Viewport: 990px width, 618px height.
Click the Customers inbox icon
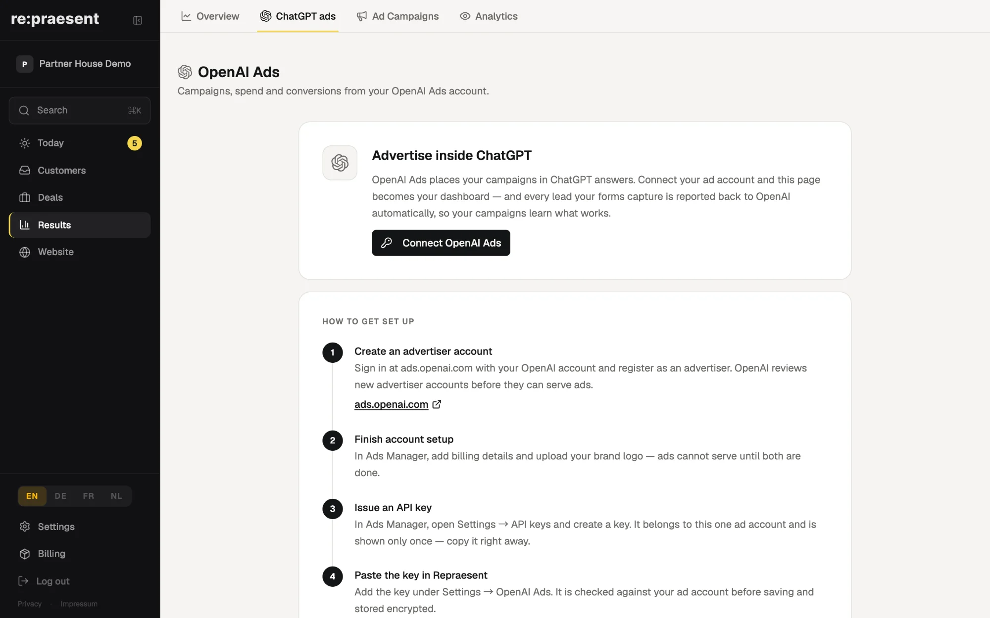pyautogui.click(x=25, y=171)
